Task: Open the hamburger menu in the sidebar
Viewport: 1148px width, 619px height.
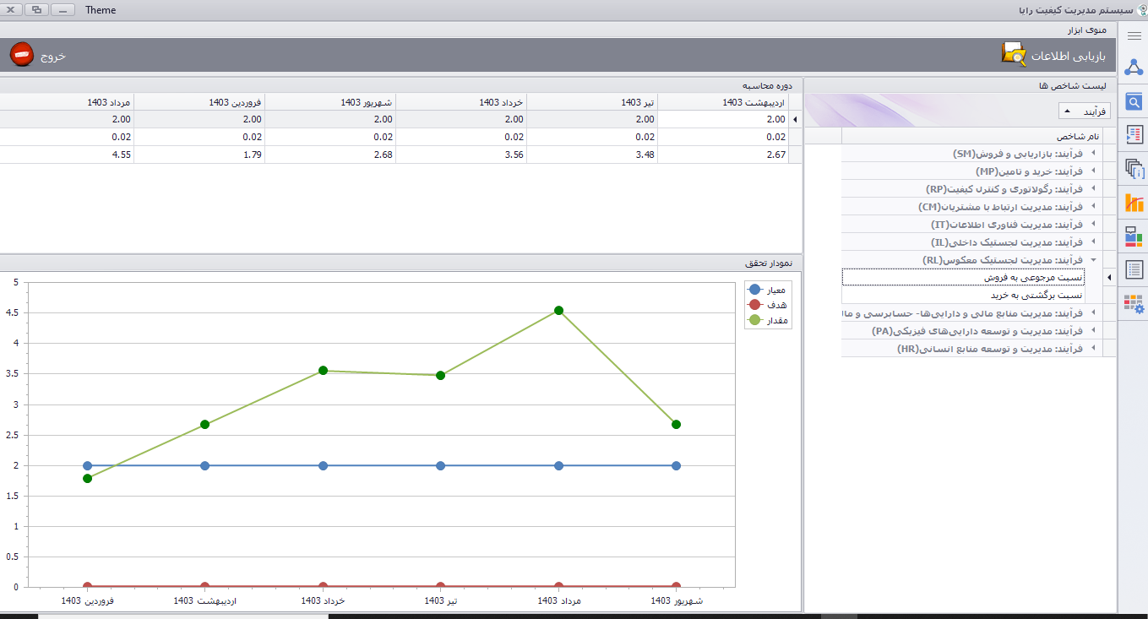Action: click(x=1134, y=35)
